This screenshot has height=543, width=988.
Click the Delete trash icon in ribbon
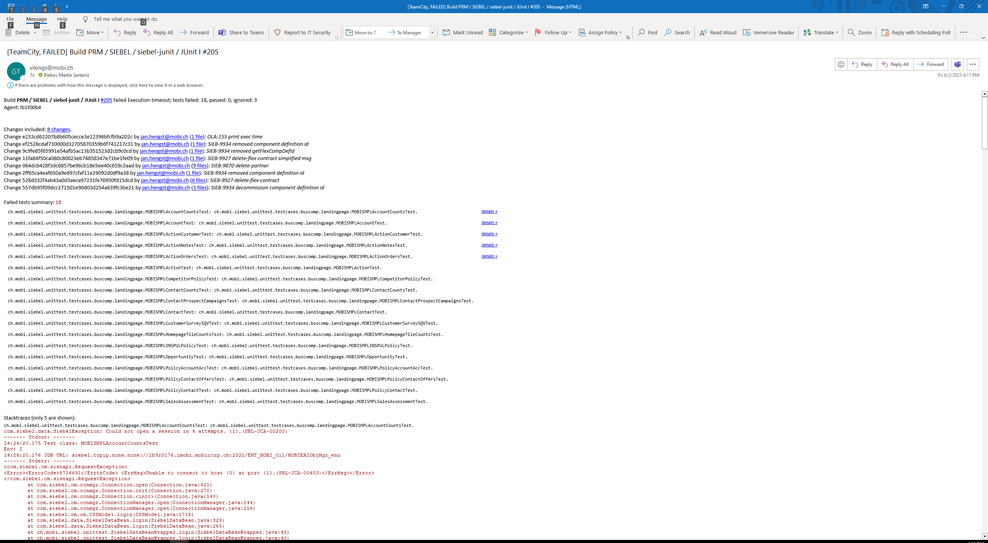click(x=8, y=32)
